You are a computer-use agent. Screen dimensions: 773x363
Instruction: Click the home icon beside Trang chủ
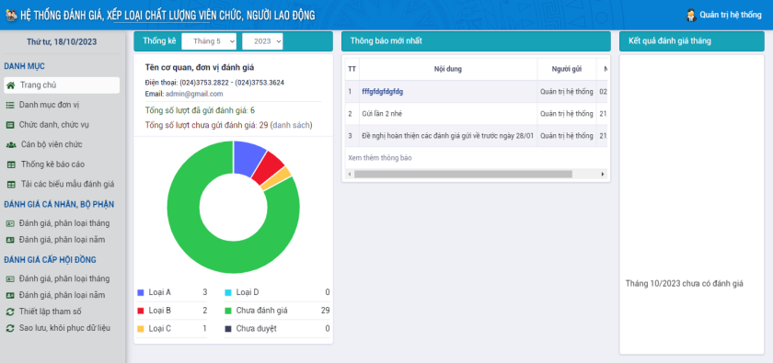tap(10, 85)
